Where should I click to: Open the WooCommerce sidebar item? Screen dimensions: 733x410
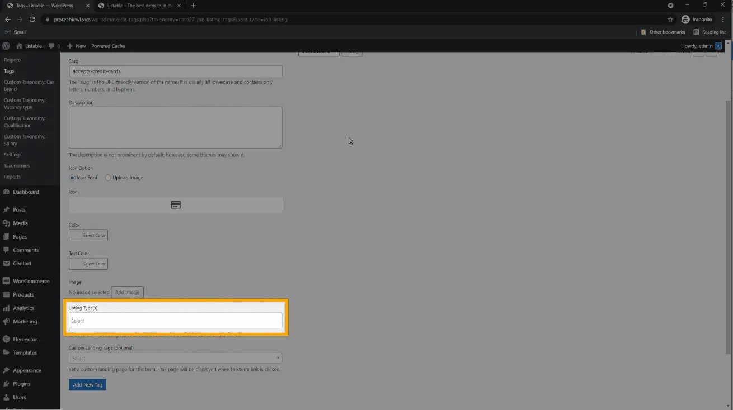pyautogui.click(x=31, y=282)
